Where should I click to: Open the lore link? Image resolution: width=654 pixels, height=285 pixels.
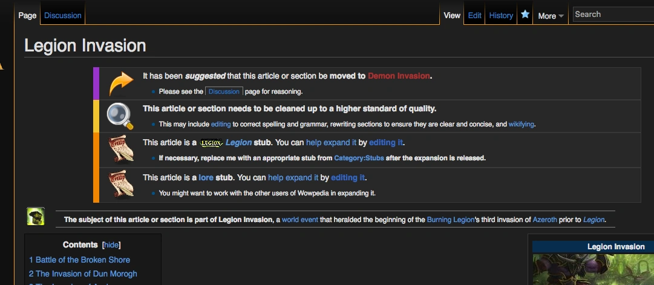coord(206,178)
